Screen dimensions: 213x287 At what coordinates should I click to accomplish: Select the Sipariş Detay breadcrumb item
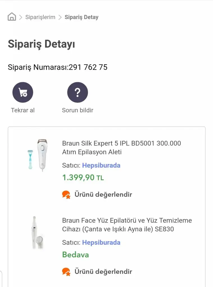81,17
